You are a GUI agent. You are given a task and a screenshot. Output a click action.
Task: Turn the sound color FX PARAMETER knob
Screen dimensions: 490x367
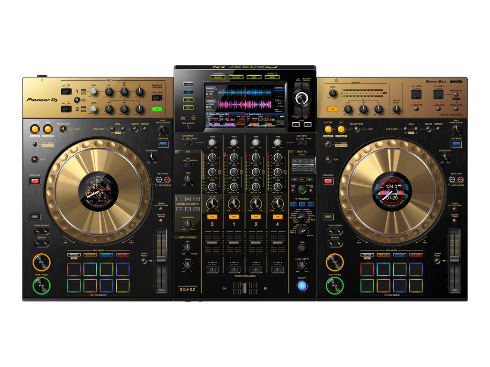point(188,224)
